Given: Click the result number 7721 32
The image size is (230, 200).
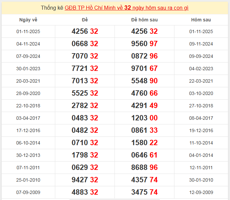Looking at the screenshot, I should (x=85, y=69).
